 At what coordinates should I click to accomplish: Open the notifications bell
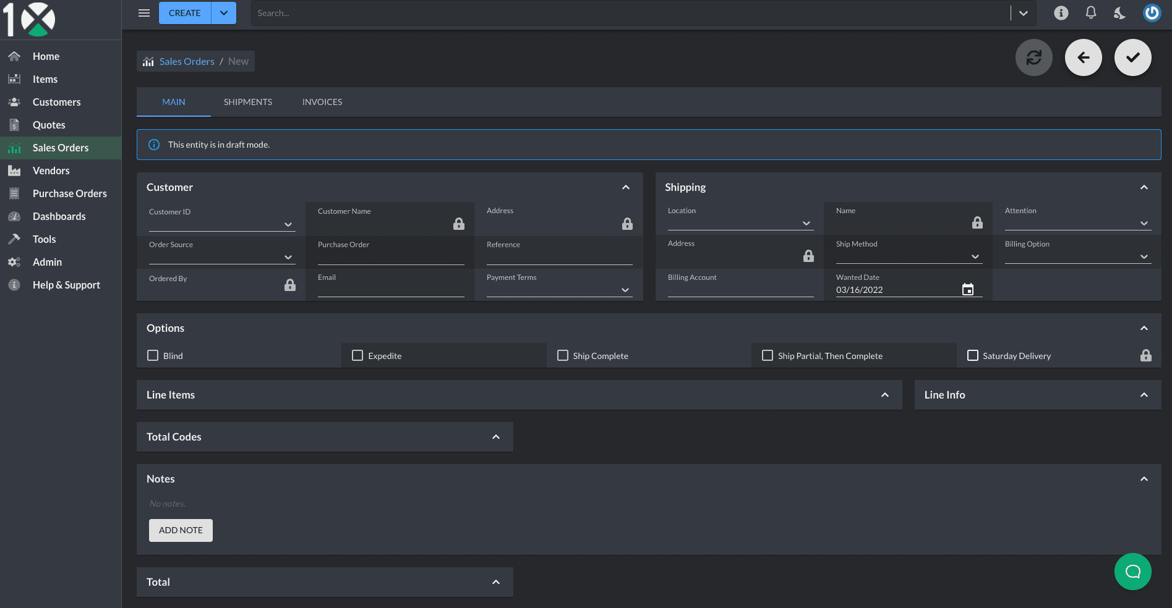pyautogui.click(x=1091, y=13)
